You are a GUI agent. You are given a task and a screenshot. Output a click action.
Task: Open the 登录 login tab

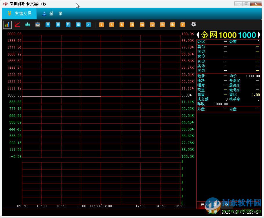(x=53, y=13)
